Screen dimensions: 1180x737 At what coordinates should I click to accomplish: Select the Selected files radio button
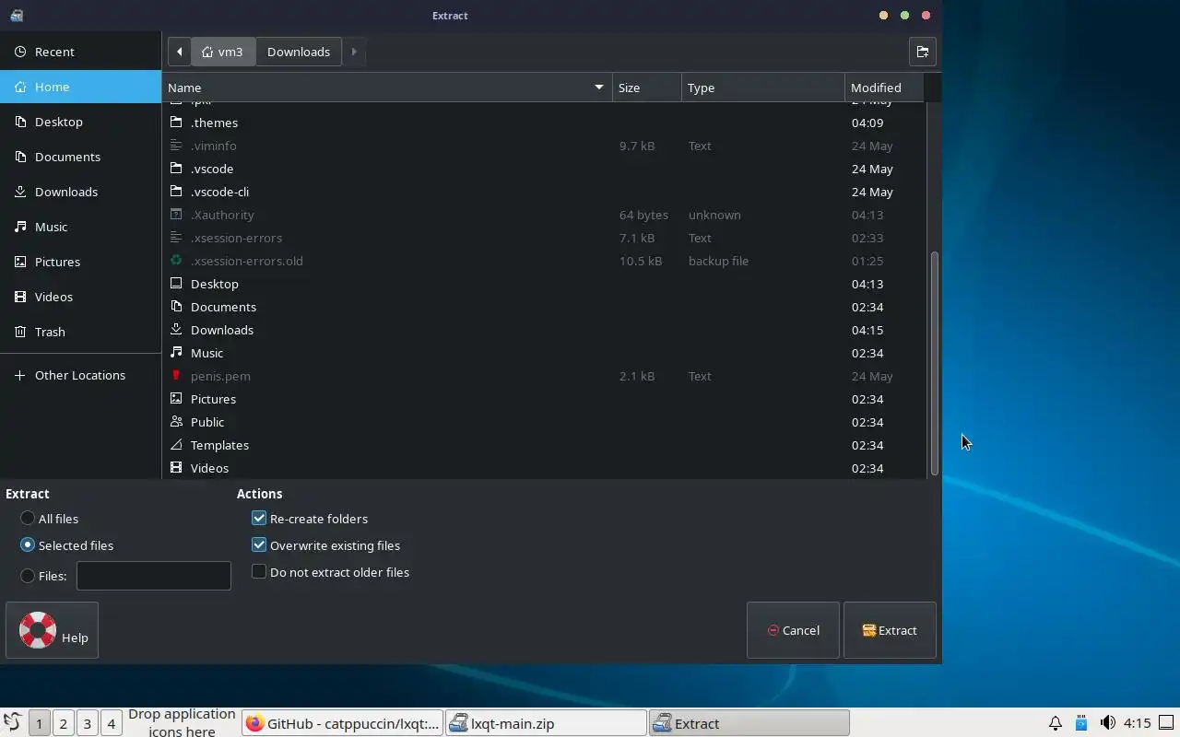click(28, 545)
